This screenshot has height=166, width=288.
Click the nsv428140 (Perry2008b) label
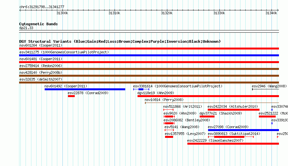[41, 72]
